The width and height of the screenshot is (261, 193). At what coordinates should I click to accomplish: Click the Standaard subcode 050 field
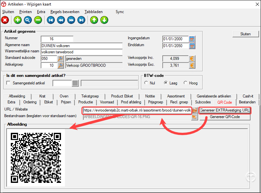tap(49, 59)
